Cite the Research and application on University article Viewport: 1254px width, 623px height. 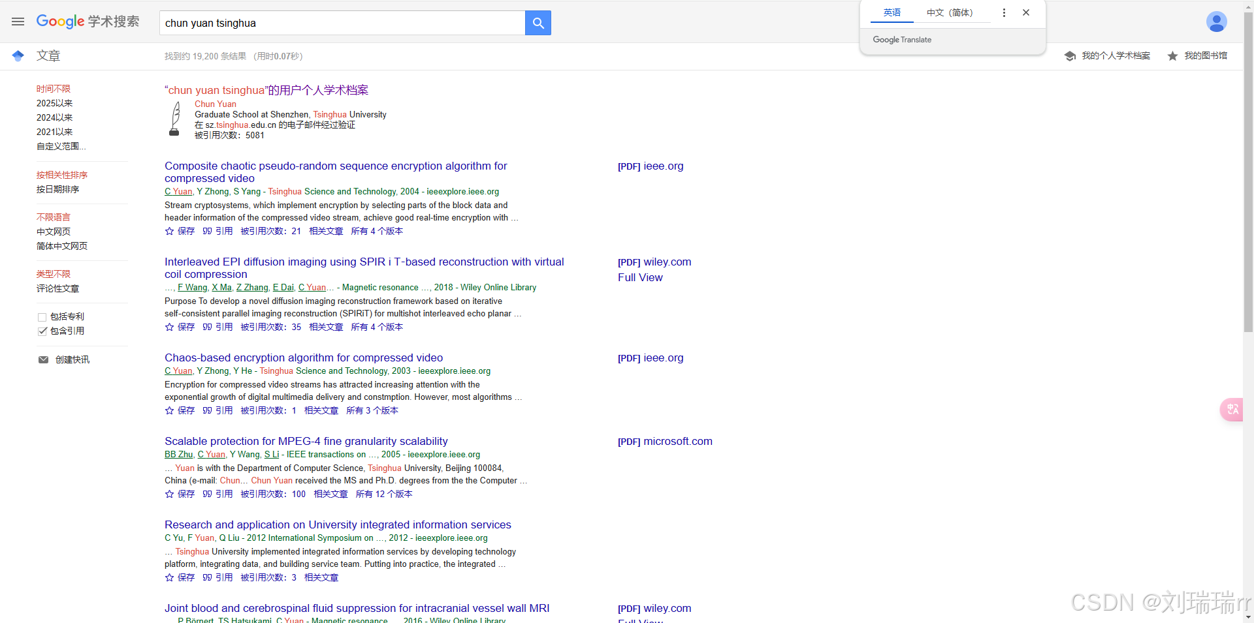[217, 577]
